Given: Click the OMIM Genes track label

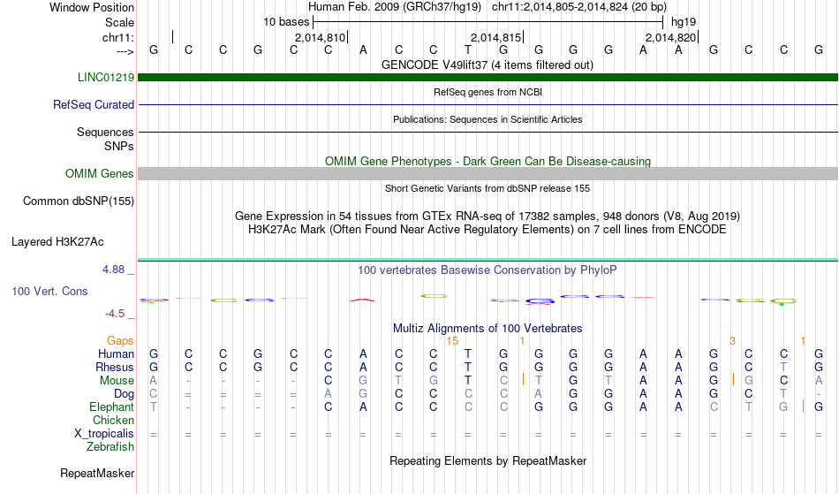Looking at the screenshot, I should click(x=100, y=173).
